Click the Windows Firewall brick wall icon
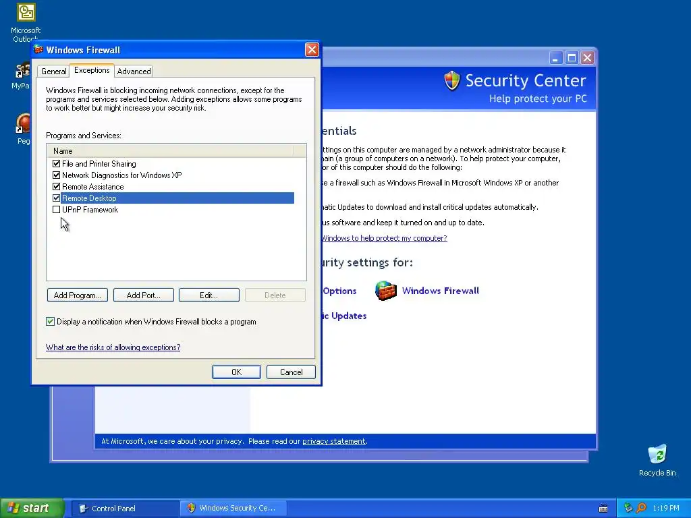Screen dimensions: 691x518 385,291
